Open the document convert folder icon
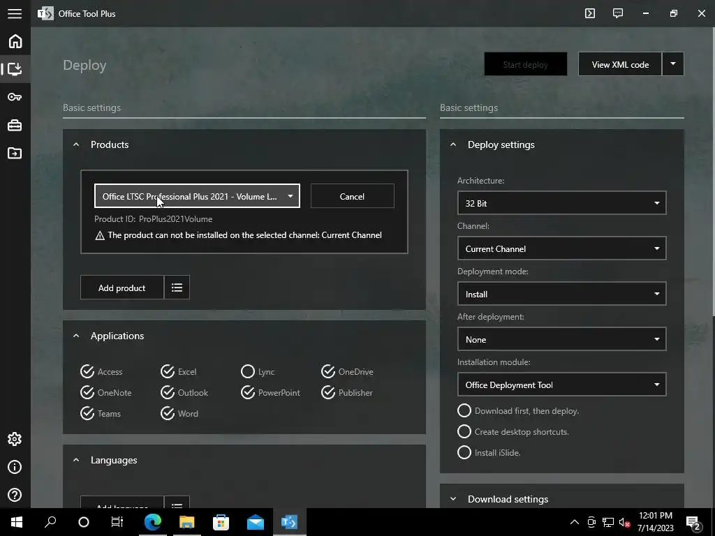715x536 pixels. point(15,153)
